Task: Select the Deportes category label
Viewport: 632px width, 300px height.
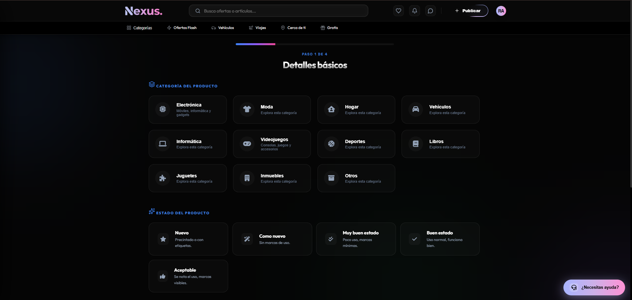Action: 355,141
